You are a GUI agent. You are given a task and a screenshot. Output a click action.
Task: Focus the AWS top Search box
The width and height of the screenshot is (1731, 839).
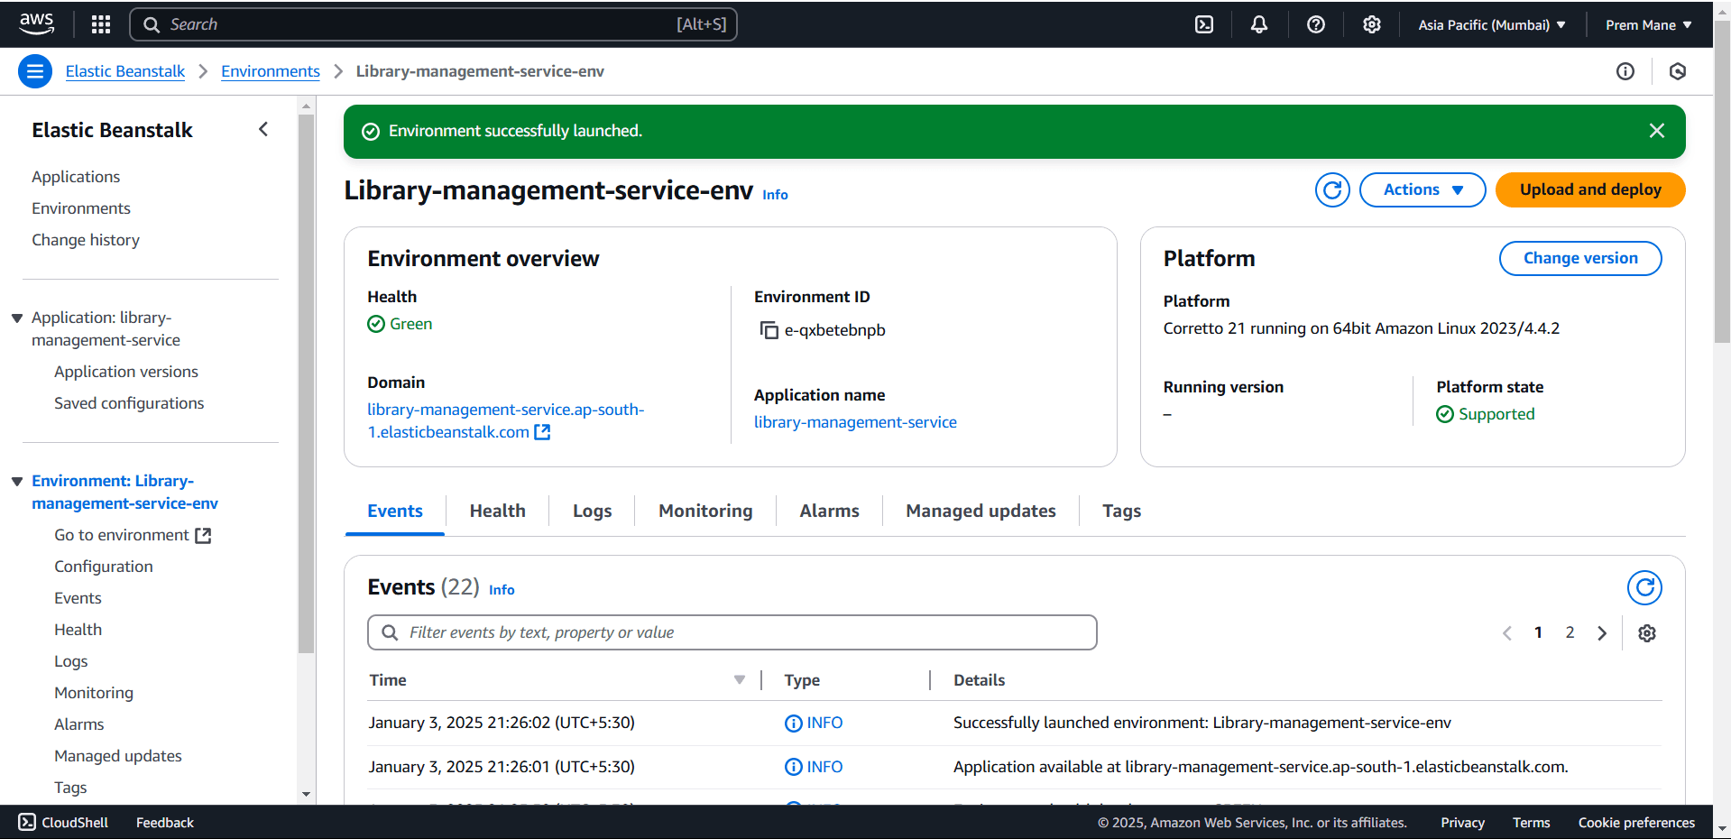coord(433,24)
